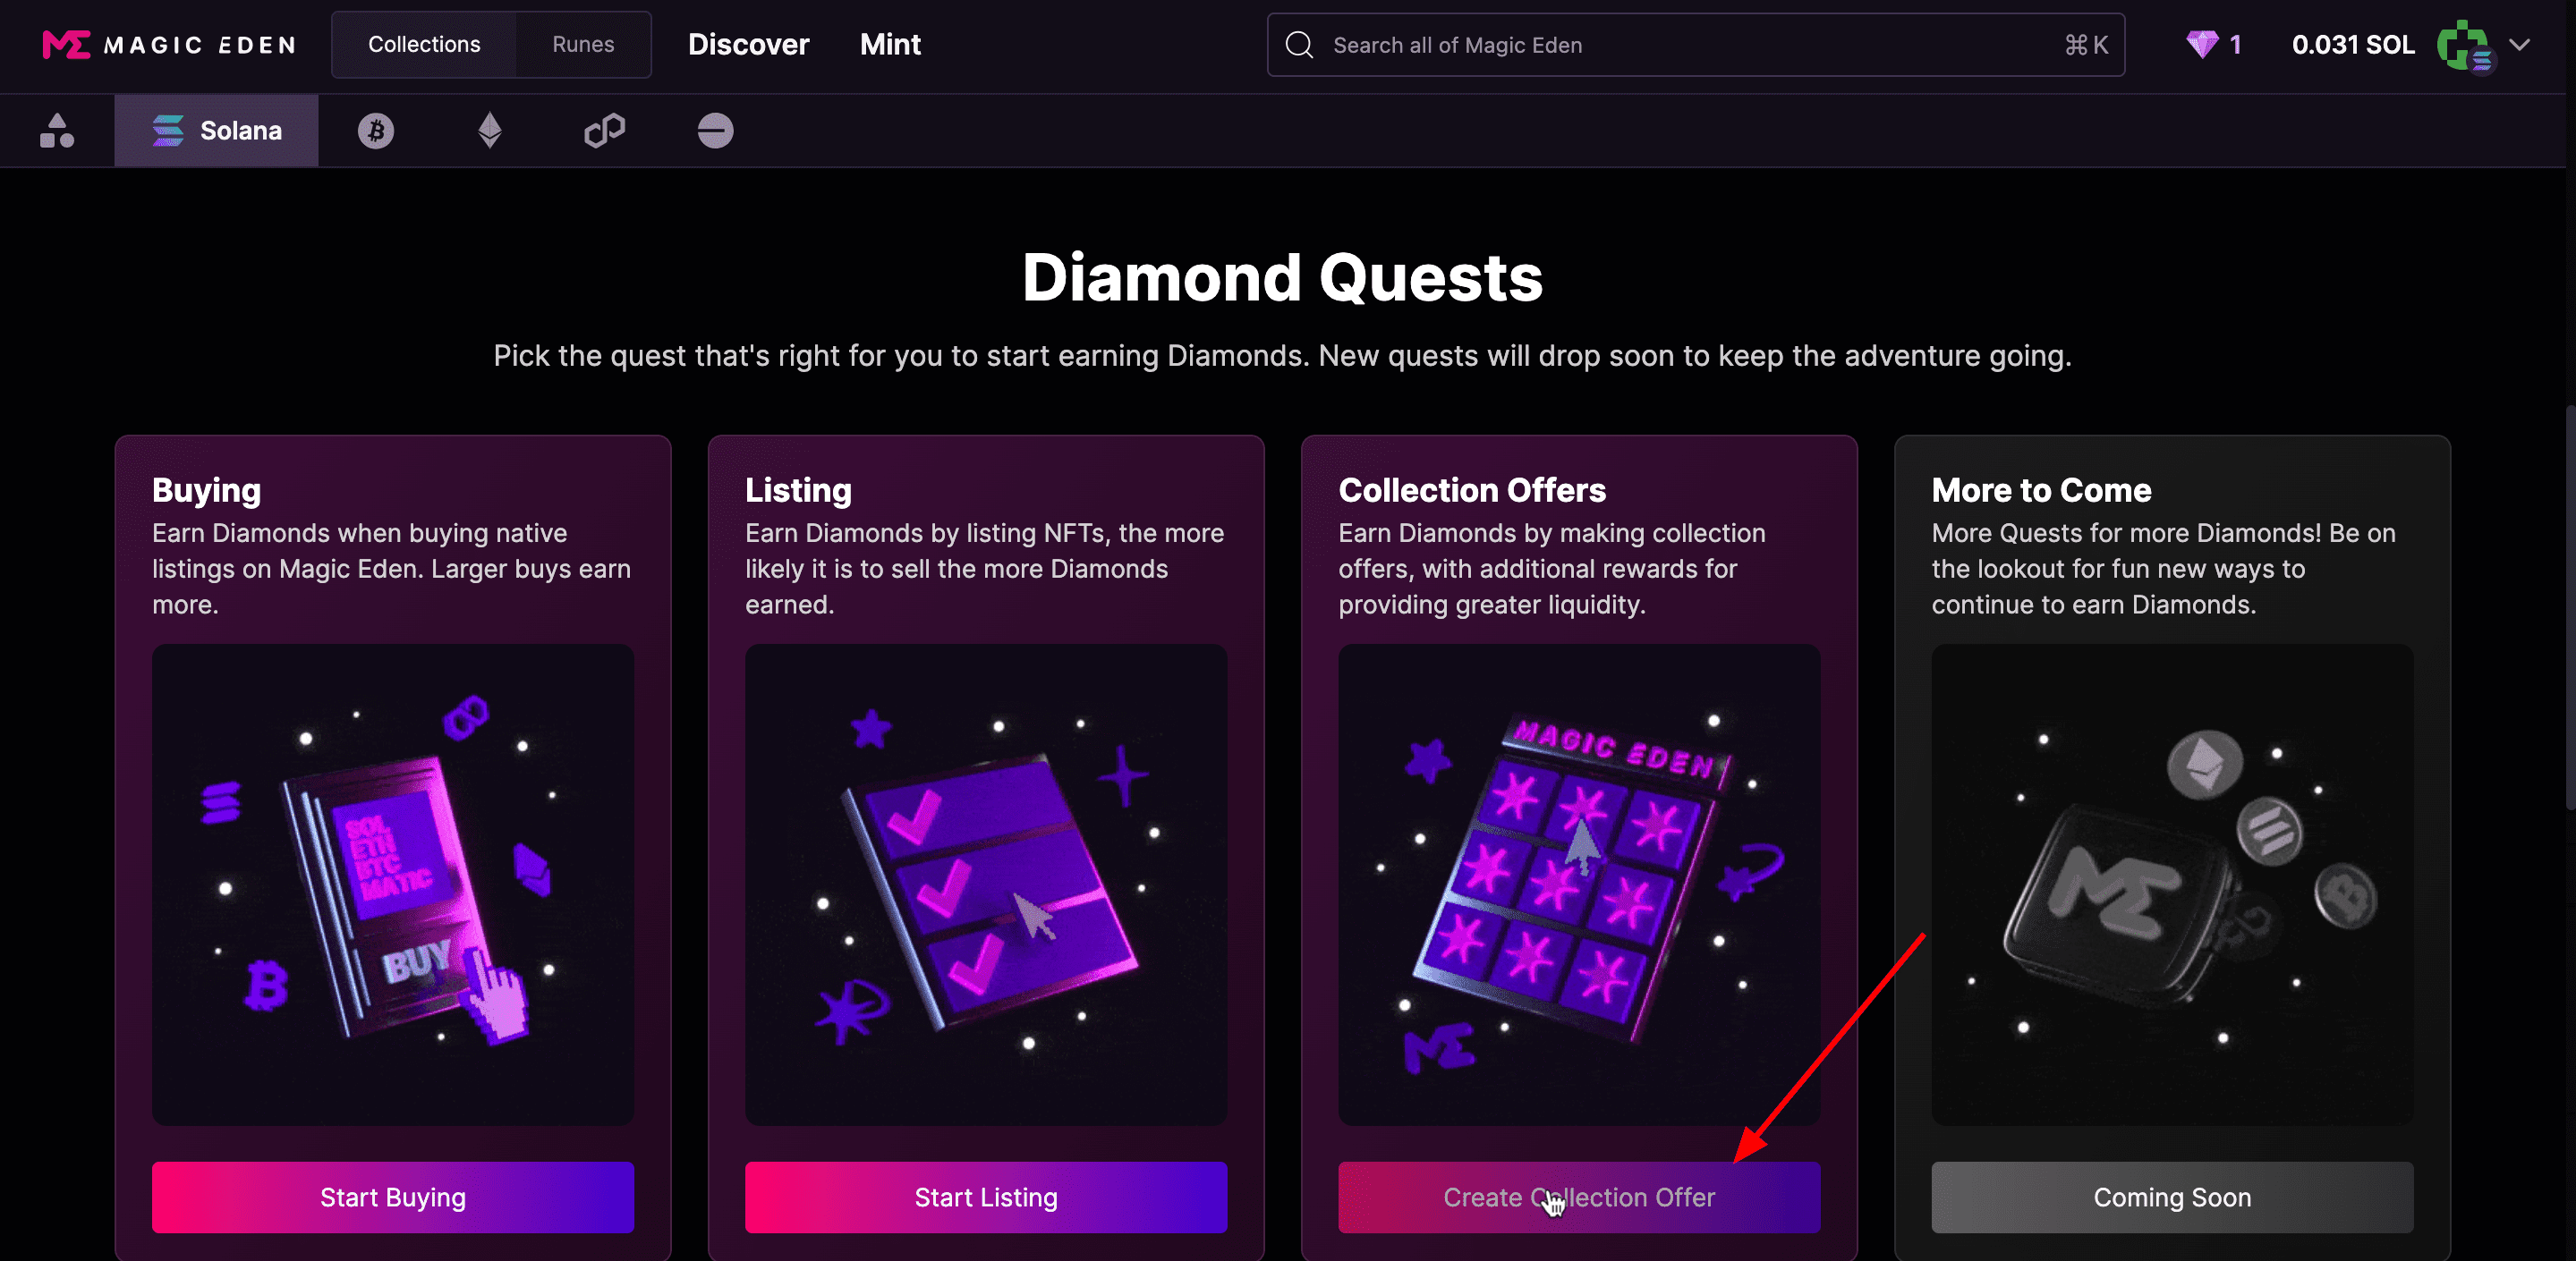Expand the wallet account dropdown chevron
The width and height of the screenshot is (2576, 1261).
[x=2520, y=45]
